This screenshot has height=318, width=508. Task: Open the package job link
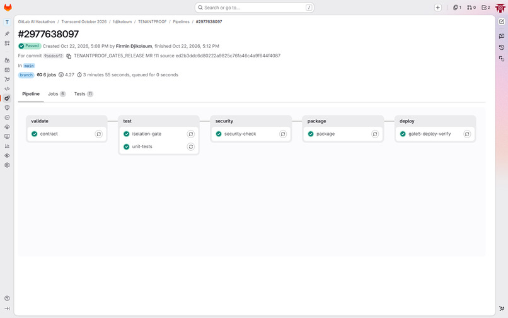tap(325, 134)
